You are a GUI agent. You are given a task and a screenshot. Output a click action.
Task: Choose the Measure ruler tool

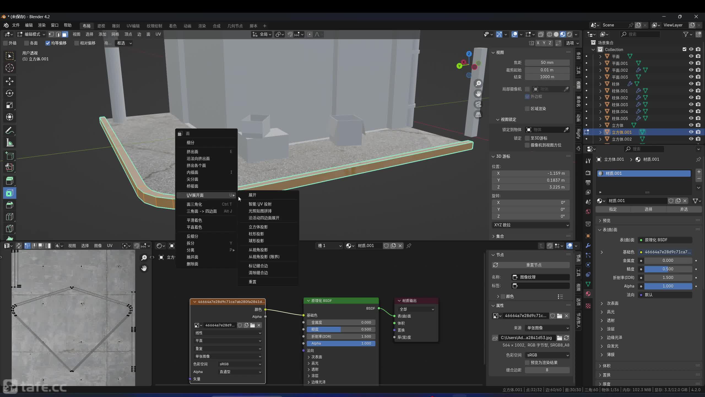(x=10, y=143)
